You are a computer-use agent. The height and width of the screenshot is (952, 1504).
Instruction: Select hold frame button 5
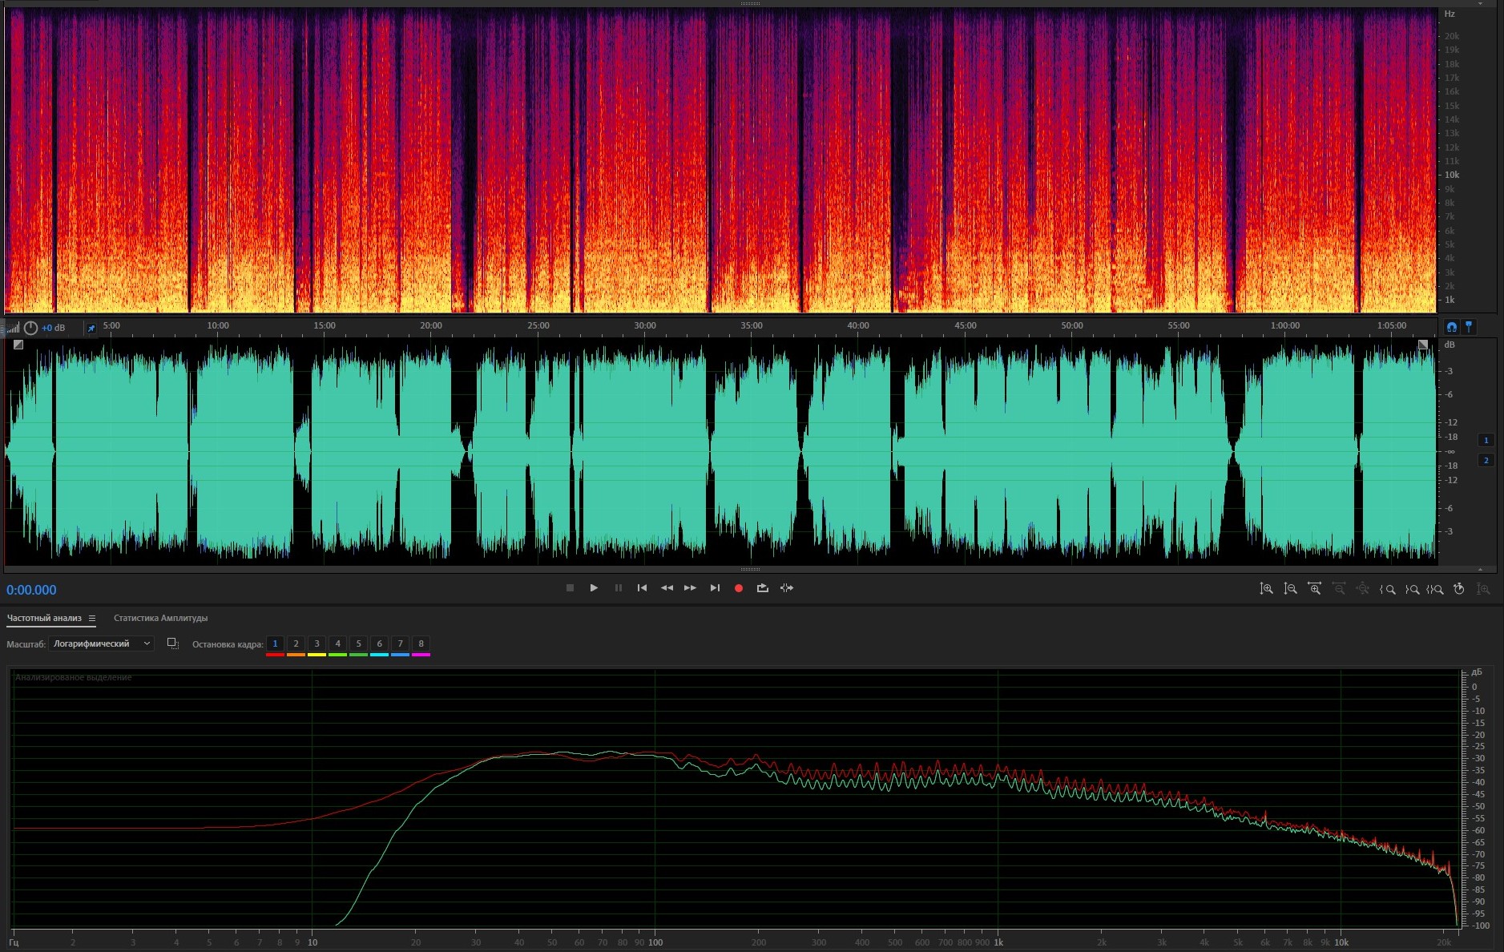[x=358, y=643]
